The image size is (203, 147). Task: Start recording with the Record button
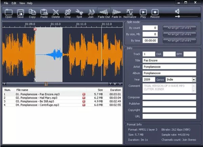click(155, 13)
